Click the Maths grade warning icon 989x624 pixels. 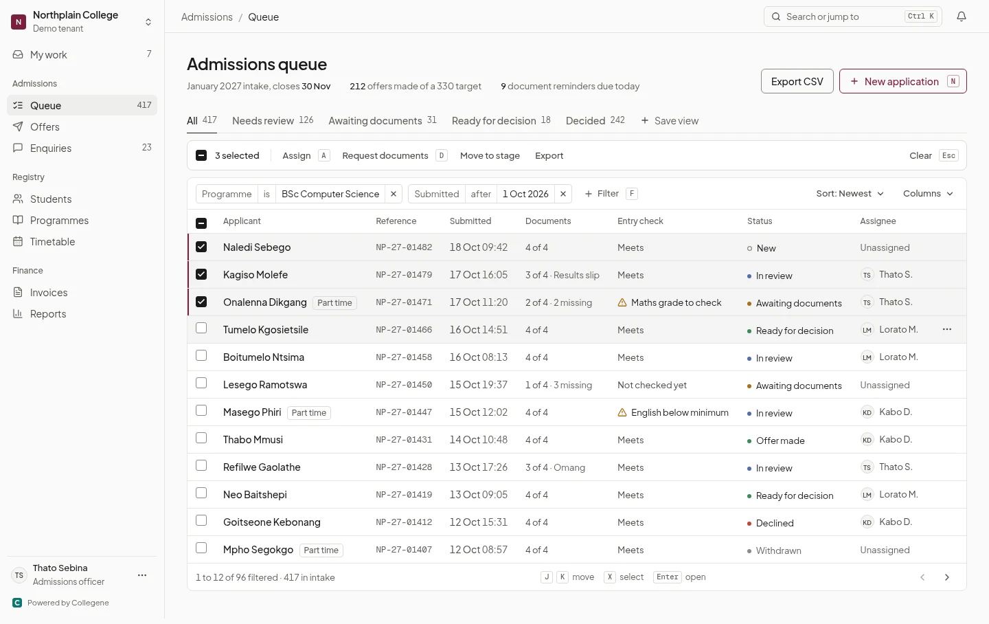tap(622, 302)
